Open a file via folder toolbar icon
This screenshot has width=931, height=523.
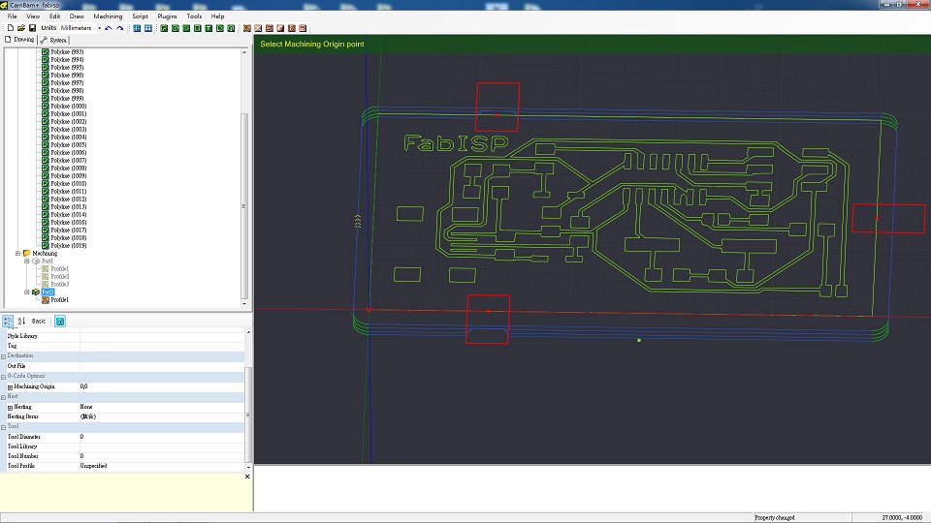pos(20,28)
